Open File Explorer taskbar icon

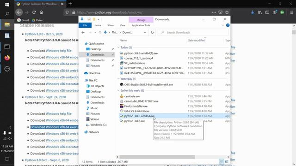click(x=7, y=24)
